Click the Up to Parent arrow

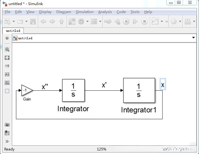[x=62, y=22]
